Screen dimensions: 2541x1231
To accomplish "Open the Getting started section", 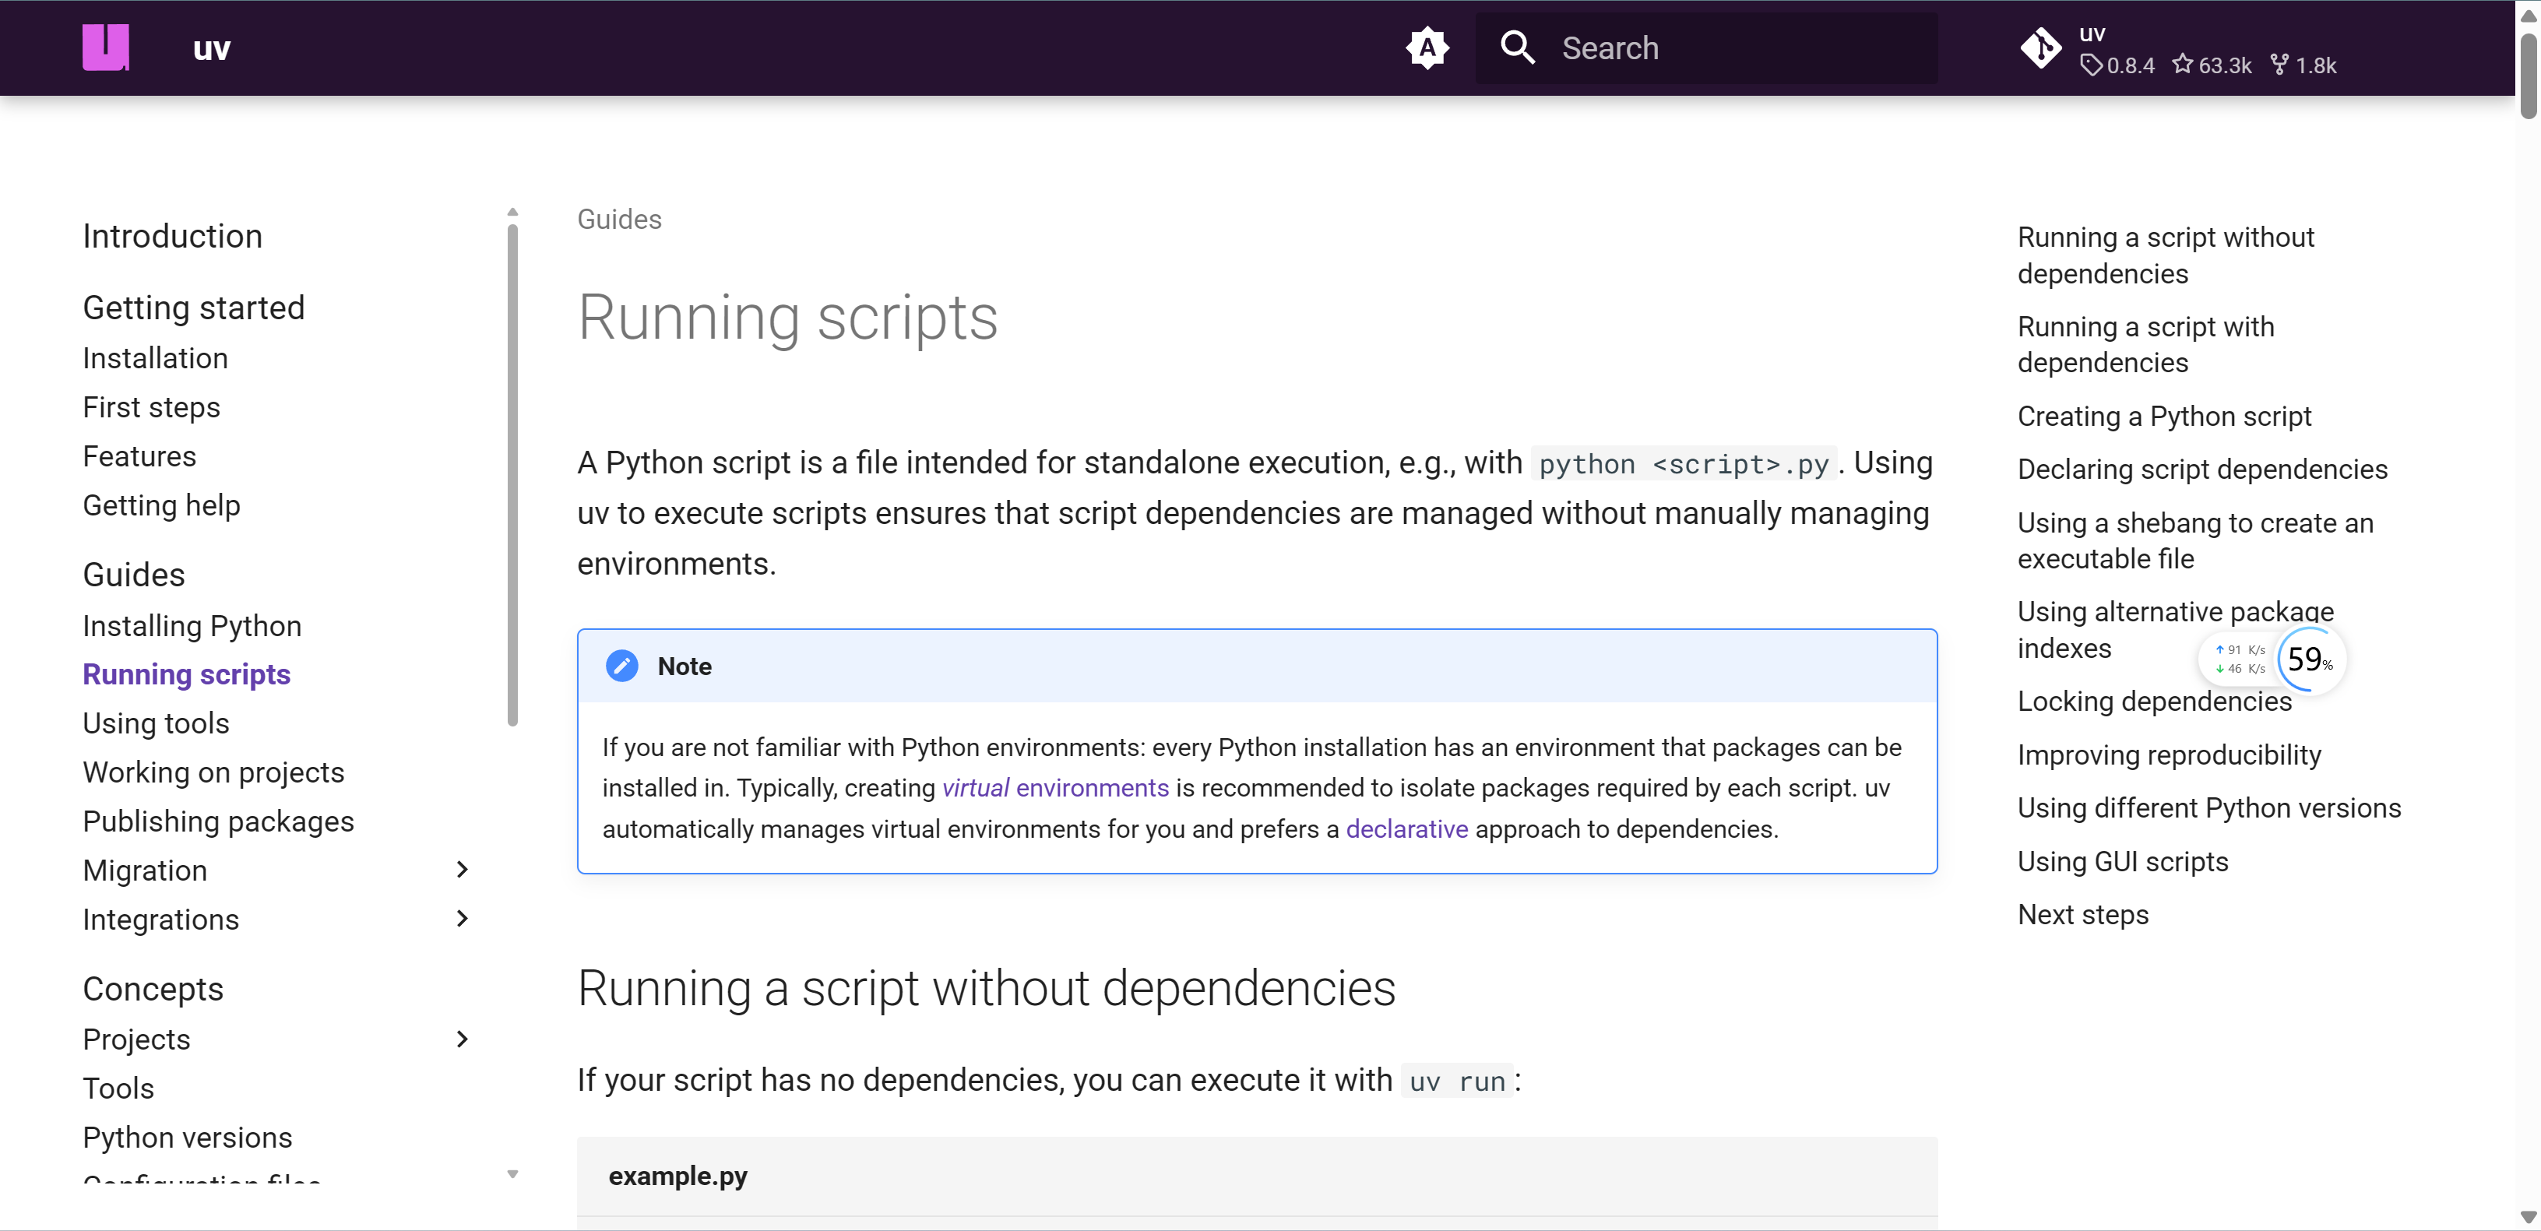I will (x=193, y=307).
